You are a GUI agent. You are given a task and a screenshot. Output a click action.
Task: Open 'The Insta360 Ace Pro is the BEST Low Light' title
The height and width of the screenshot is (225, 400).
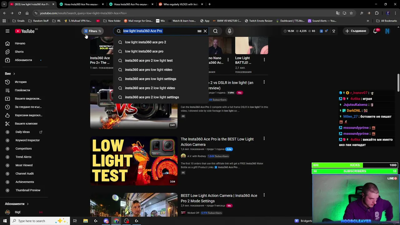pos(217,142)
